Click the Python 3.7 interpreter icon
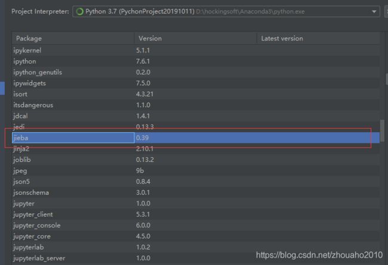 [x=79, y=11]
